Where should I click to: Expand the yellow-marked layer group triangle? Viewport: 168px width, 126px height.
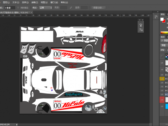coord(166,79)
